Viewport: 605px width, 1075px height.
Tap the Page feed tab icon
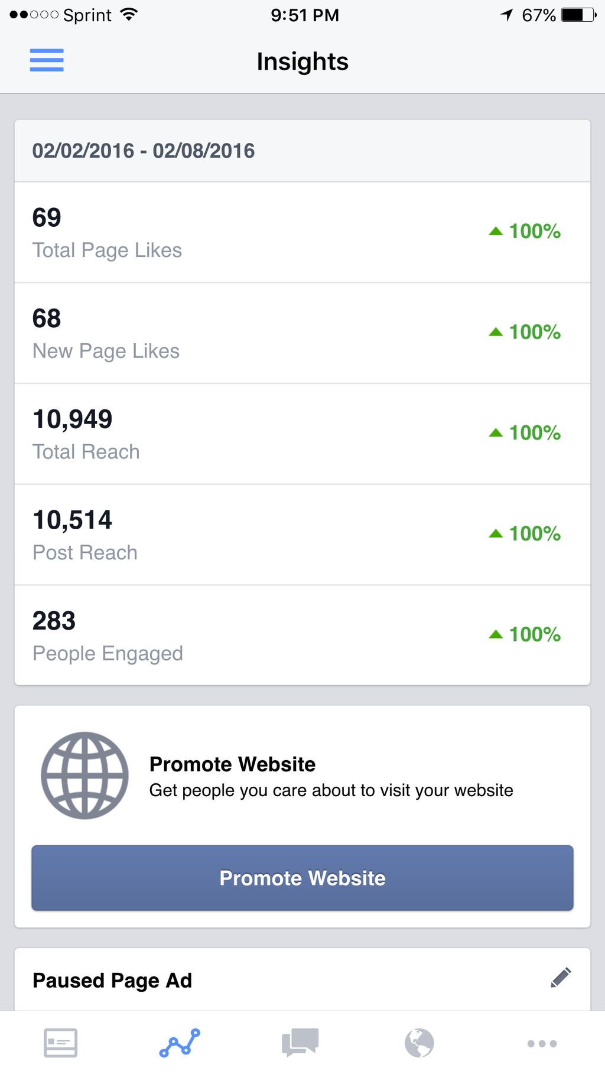click(x=60, y=1043)
